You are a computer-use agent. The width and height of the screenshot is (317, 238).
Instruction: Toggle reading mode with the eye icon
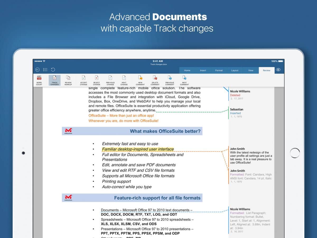click(x=278, y=70)
